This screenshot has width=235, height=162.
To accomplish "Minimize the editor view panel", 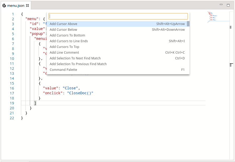I will tap(221, 4).
